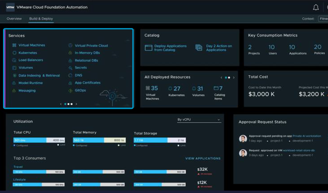Click Day 2 Action on Applications link

[219, 48]
